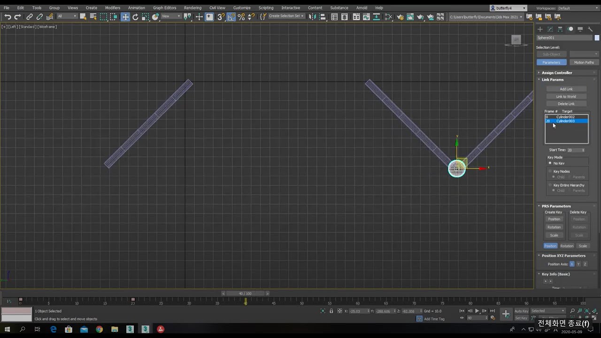The height and width of the screenshot is (338, 601).
Task: Click Create Key Rotation button
Action: tap(554, 227)
